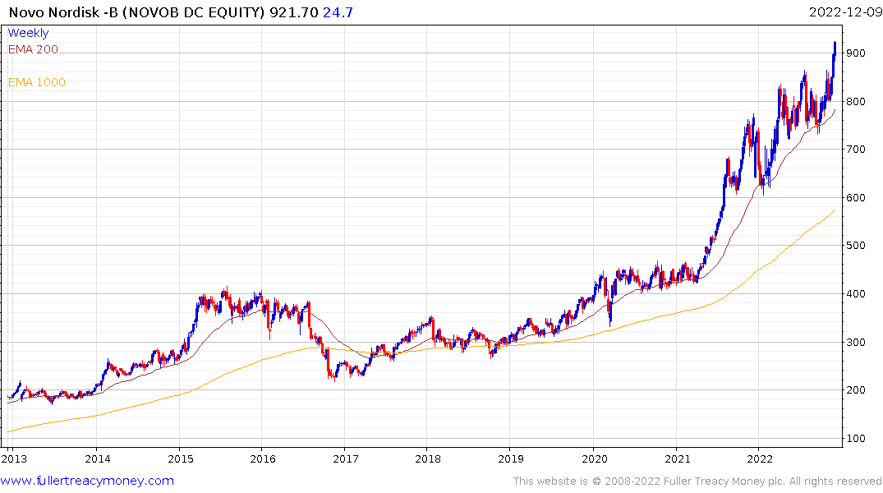Click the 2013 label on the x-axis
Screen dimensions: 883x493
point(14,458)
